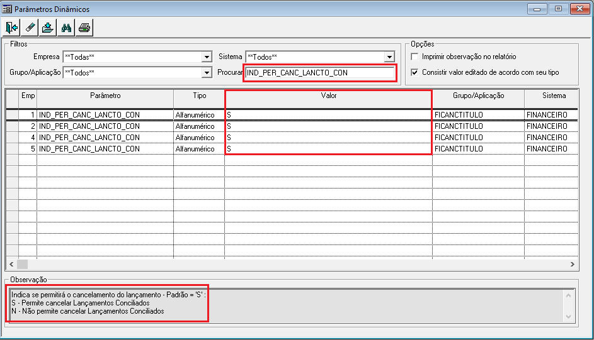Click Observação scroll up arrow

click(x=568, y=295)
